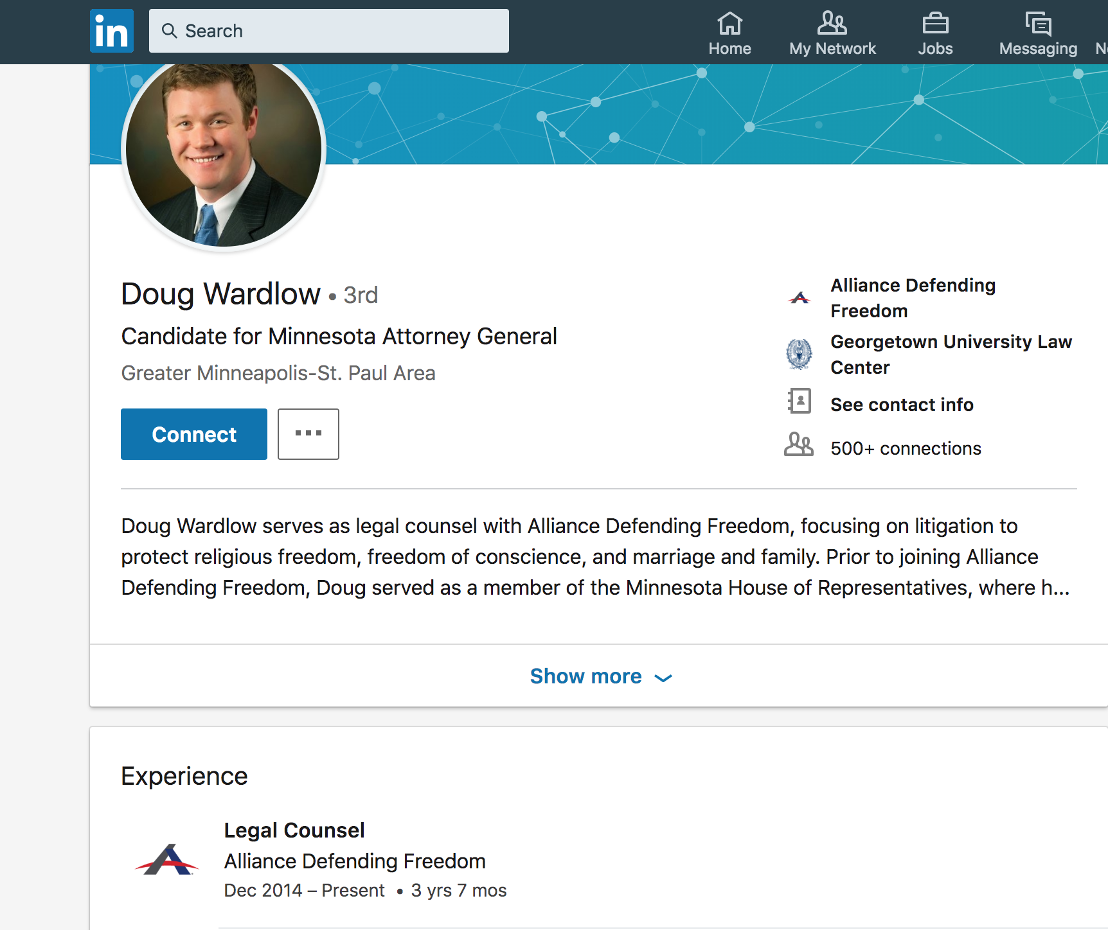Click Alliance Defending Freedom company name under Legal Counsel
1108x930 pixels.
[355, 861]
